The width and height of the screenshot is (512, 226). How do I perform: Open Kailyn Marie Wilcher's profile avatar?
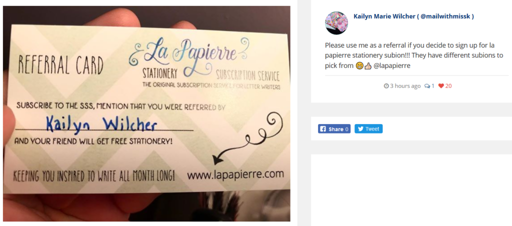(x=336, y=22)
